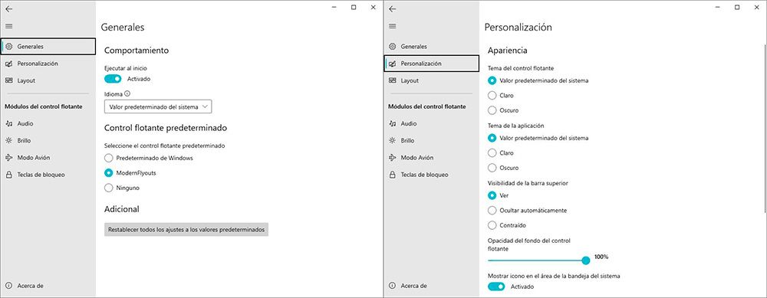Click info icon next to Idioma label
This screenshot has width=767, height=298.
(x=127, y=93)
